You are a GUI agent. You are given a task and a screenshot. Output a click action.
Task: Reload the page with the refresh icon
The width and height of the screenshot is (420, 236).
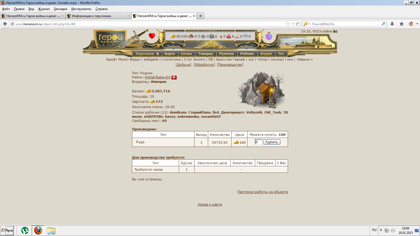tap(297, 24)
